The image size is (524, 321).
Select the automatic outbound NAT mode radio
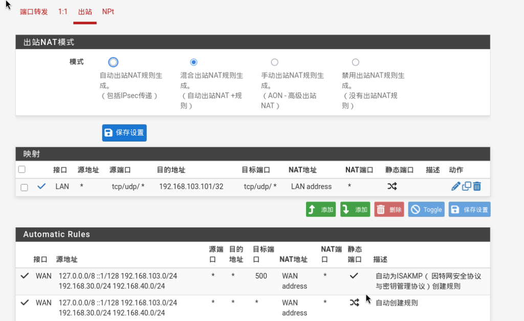pos(113,62)
